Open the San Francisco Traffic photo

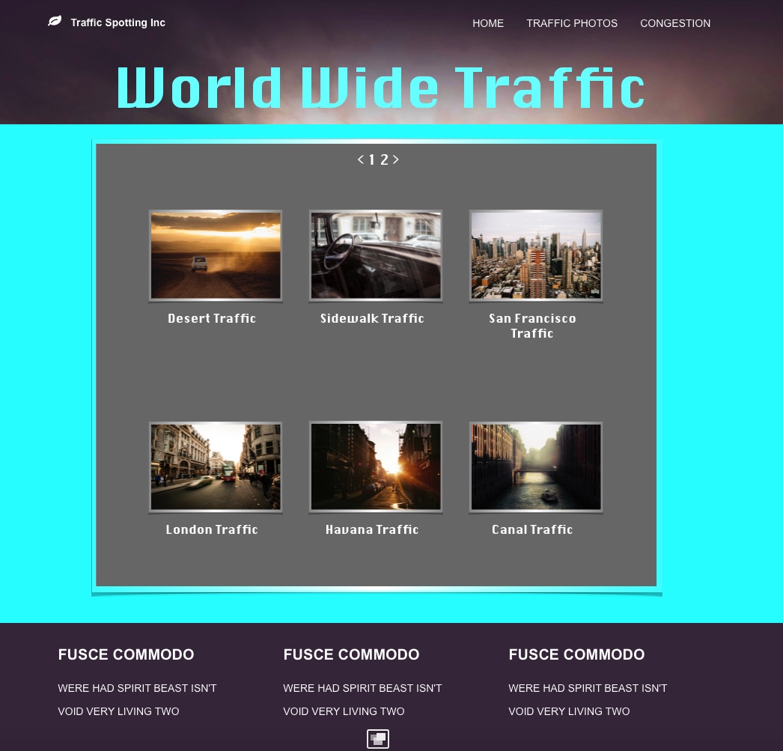[536, 255]
